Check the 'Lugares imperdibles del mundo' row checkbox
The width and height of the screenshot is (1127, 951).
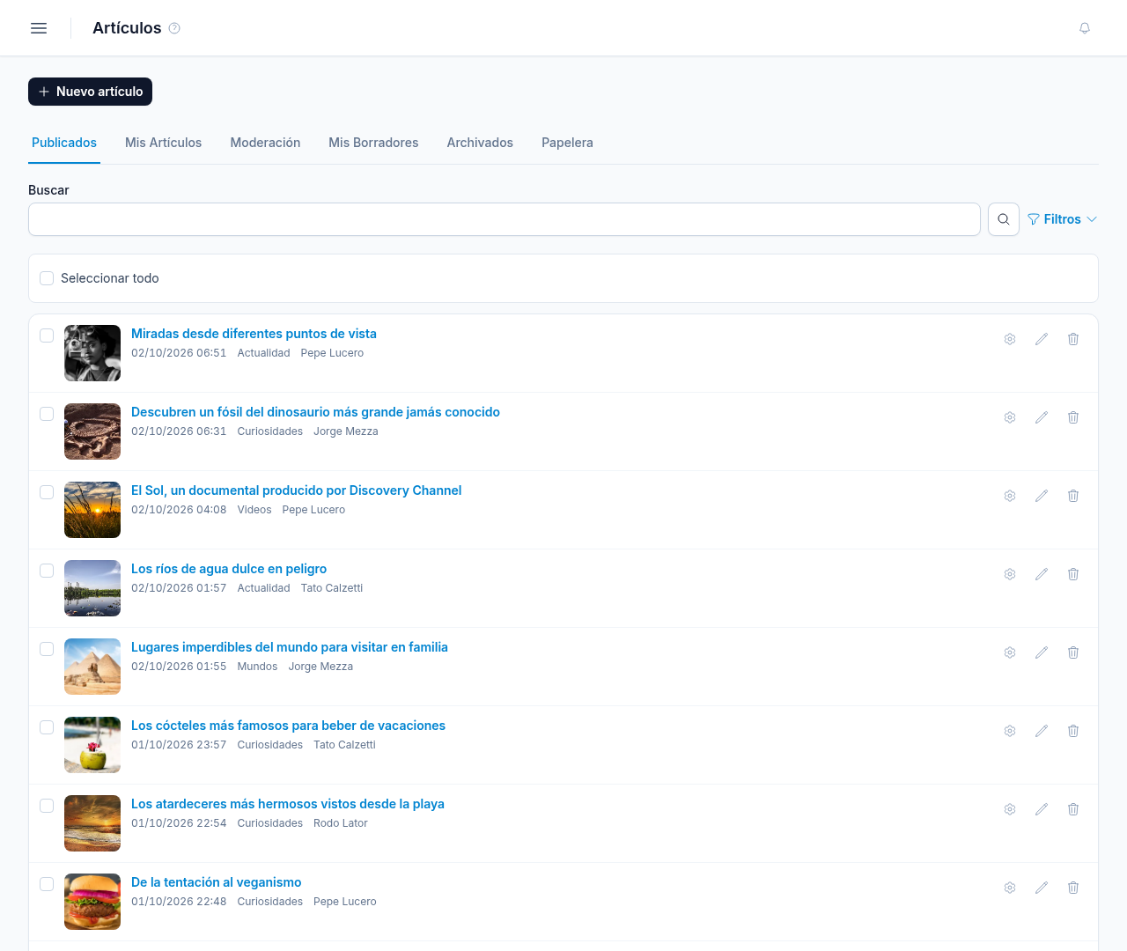47,649
